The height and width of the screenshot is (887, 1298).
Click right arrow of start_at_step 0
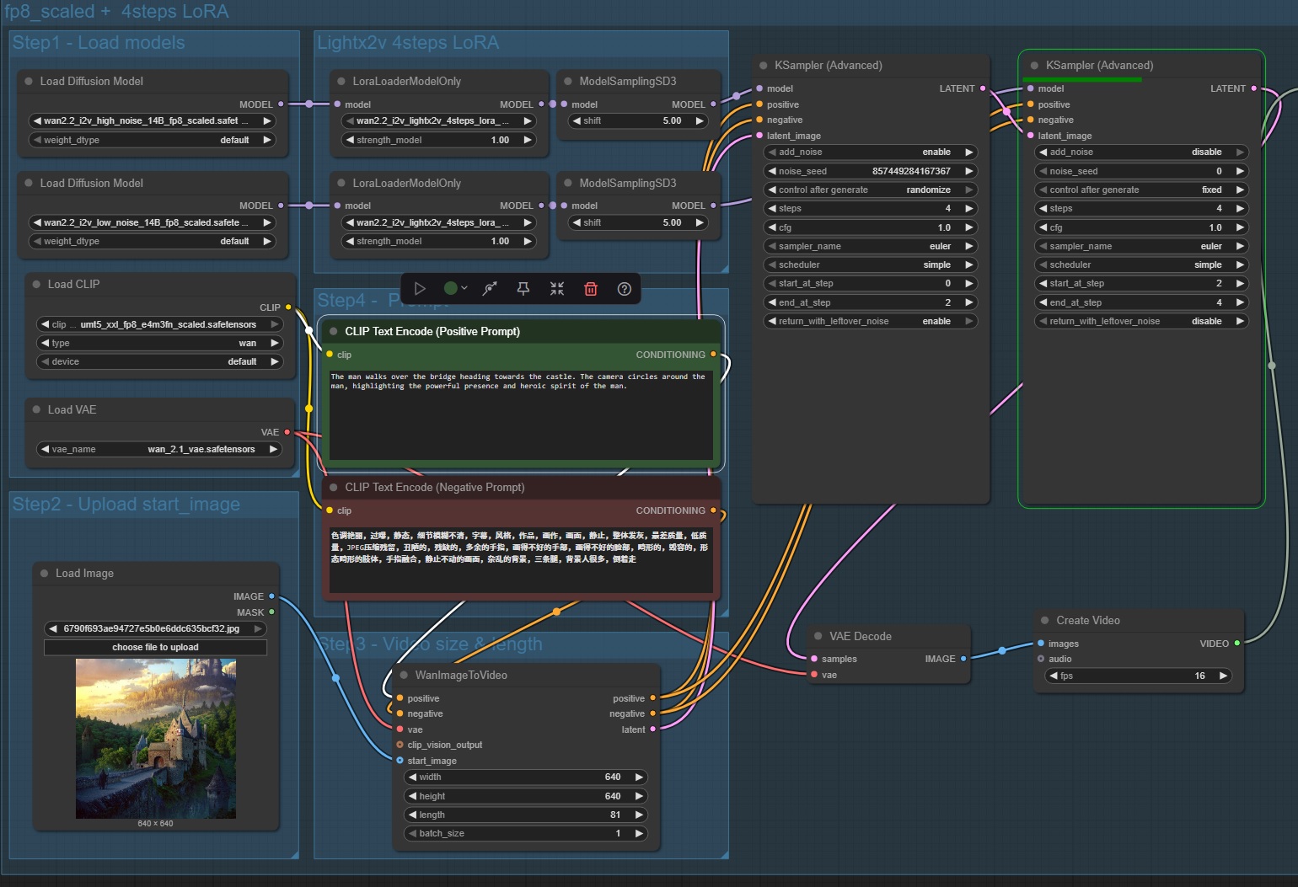pos(969,283)
